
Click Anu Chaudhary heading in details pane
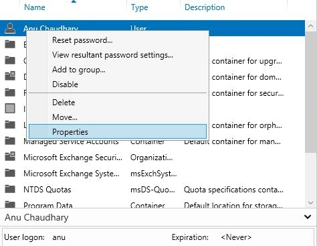point(37,217)
